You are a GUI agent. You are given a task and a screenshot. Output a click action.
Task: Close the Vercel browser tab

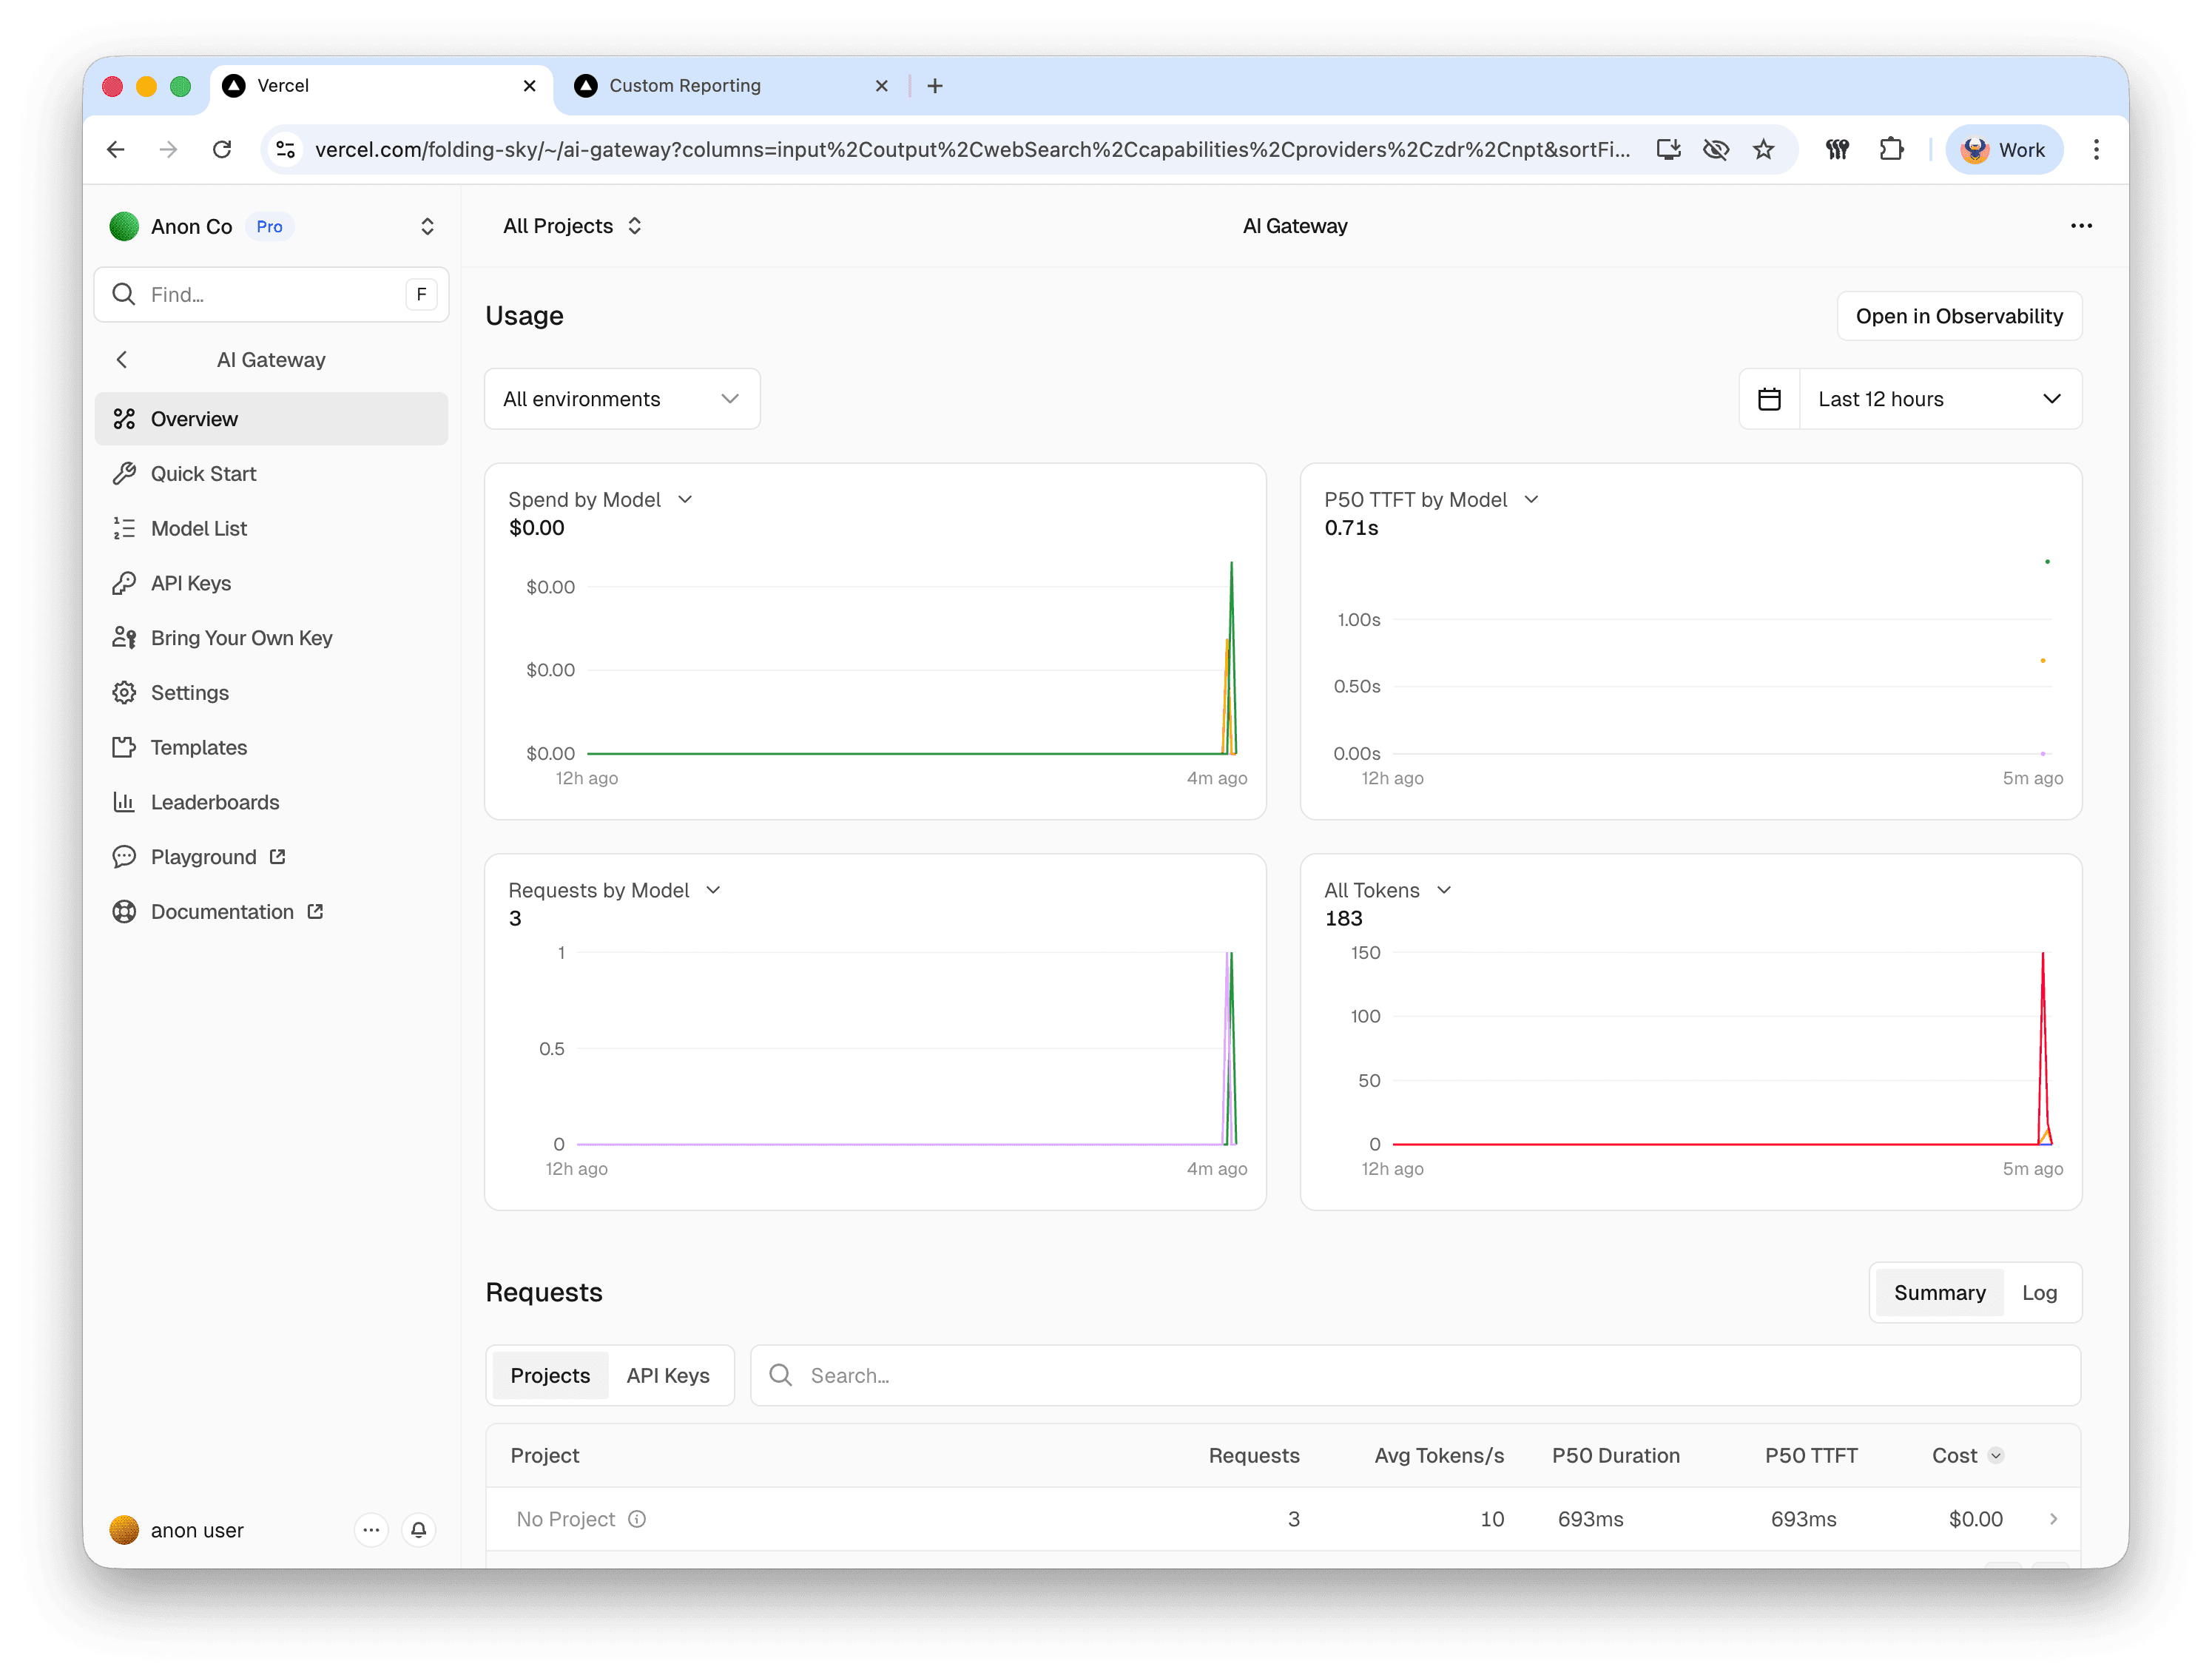pos(530,86)
